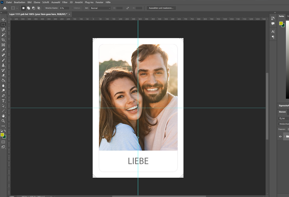Select the Brush tool
Image resolution: width=289 pixels, height=197 pixels.
point(3,60)
